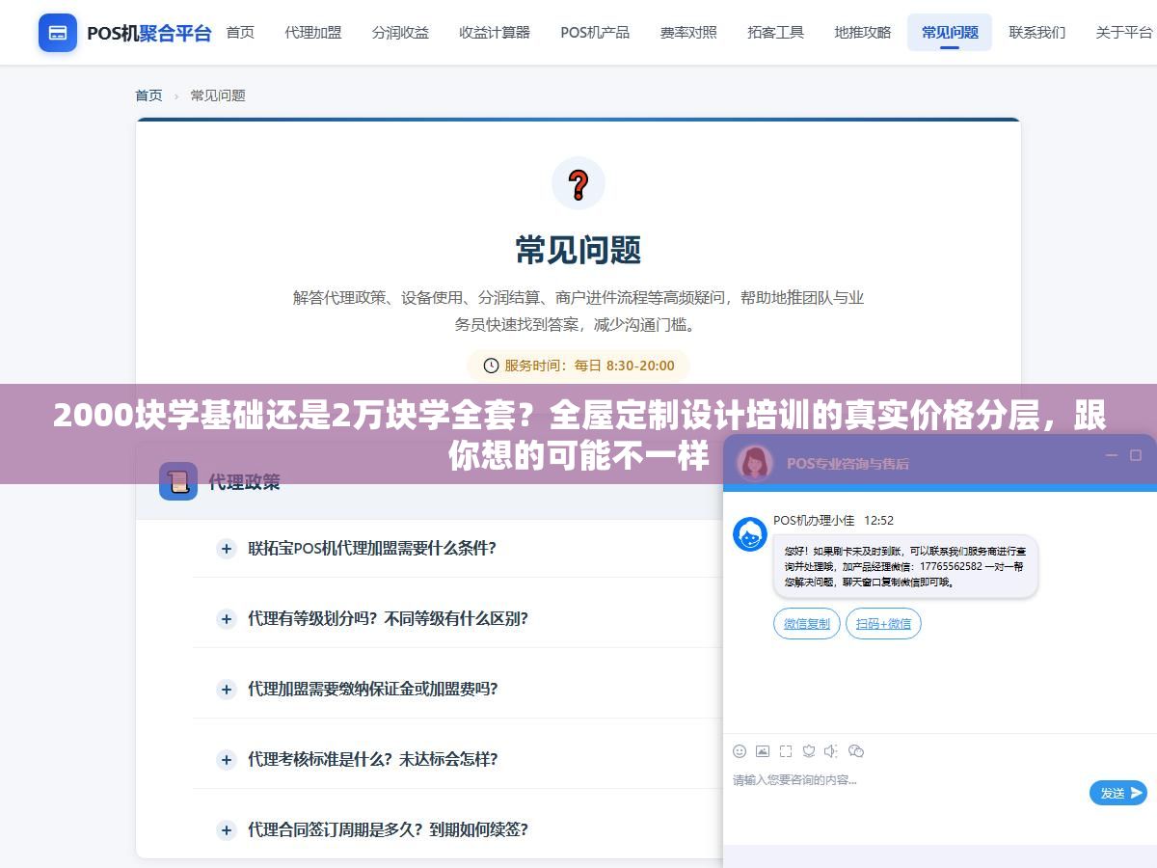Viewport: 1157px width, 868px height.
Task: Click the 2000块学基础 overlay headline banner
Action: click(578, 434)
